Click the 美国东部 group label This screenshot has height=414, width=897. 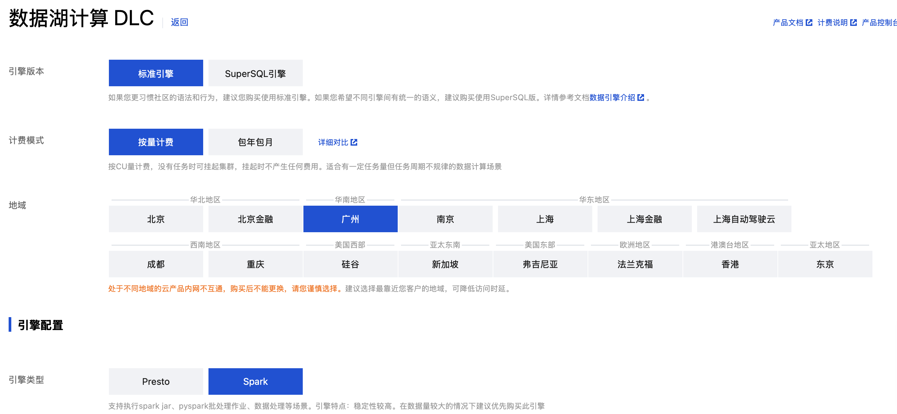click(540, 245)
